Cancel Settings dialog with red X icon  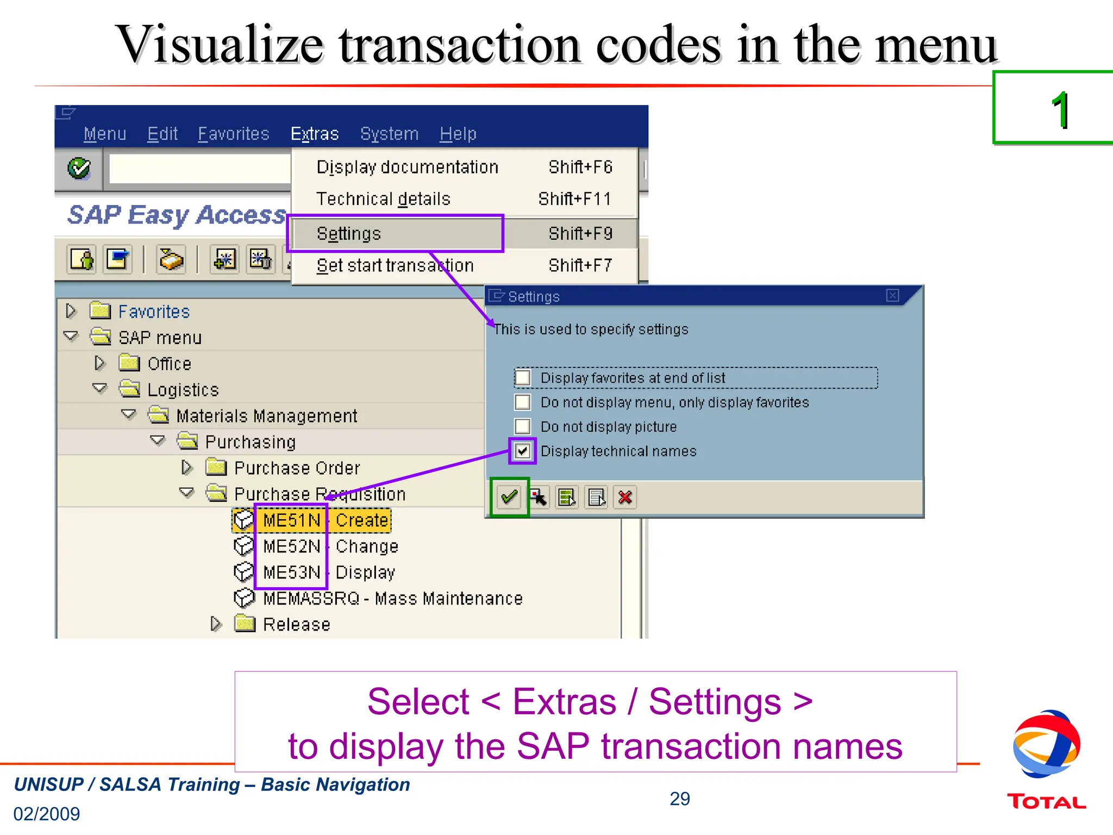pos(625,497)
